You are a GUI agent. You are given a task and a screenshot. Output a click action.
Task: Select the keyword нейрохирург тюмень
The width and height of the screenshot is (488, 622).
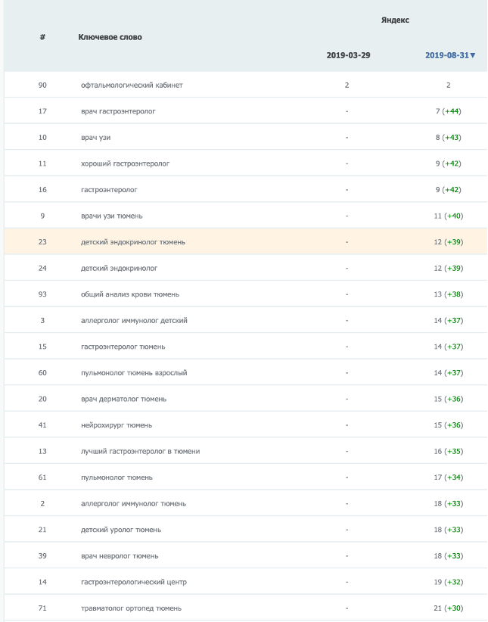118,425
